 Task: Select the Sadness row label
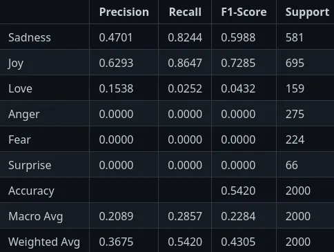(30, 37)
